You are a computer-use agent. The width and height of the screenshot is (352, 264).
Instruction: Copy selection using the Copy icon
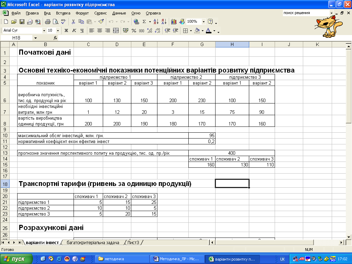(81, 22)
